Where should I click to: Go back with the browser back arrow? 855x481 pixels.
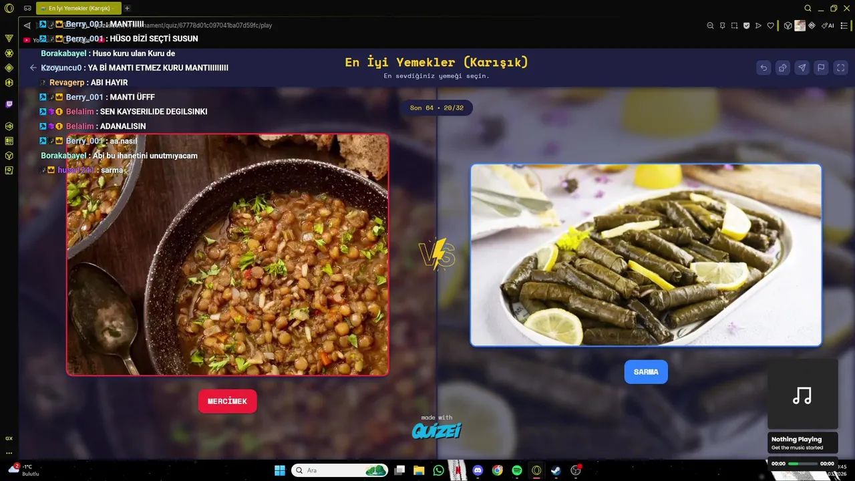click(27, 25)
